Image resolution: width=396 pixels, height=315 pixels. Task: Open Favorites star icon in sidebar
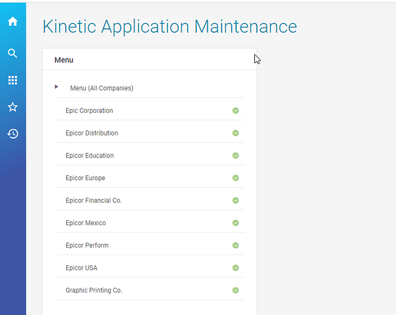[x=13, y=107]
